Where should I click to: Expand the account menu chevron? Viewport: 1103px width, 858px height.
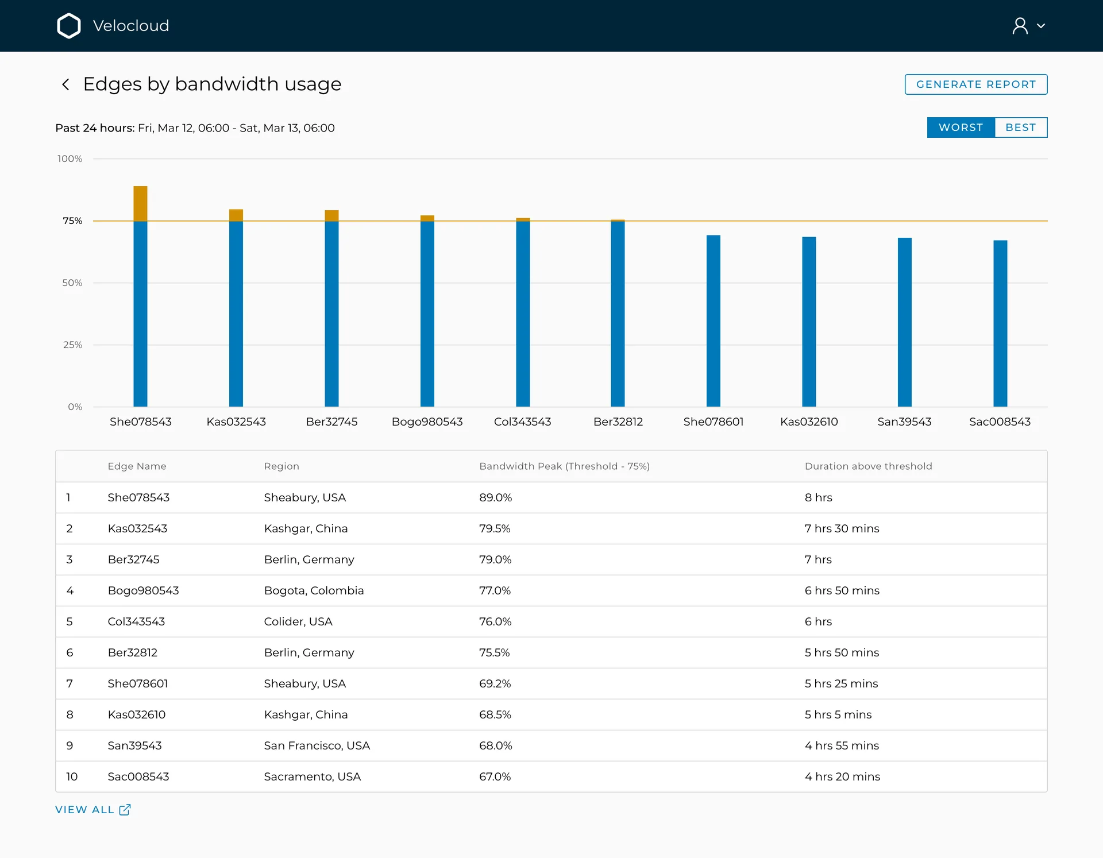(1040, 26)
